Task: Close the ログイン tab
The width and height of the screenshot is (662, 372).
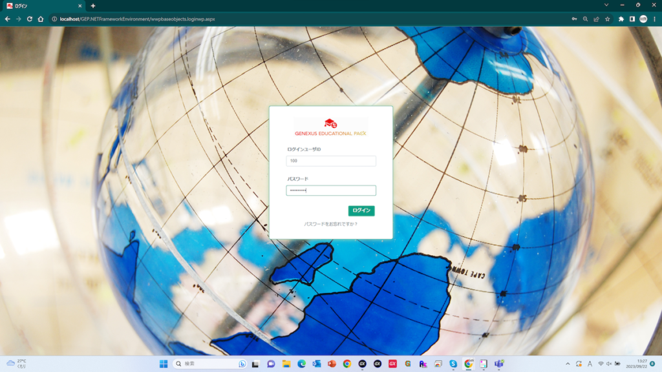Action: pos(80,6)
